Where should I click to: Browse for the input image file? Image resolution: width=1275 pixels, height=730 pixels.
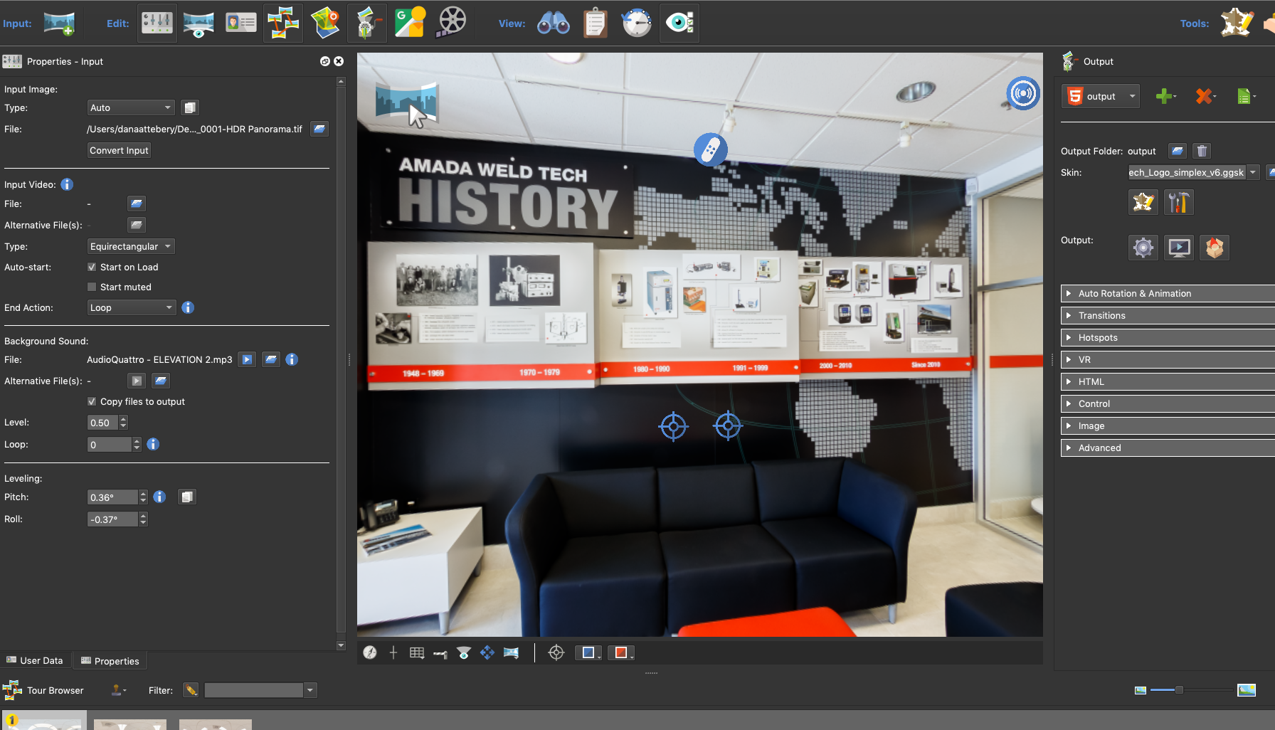coord(319,129)
